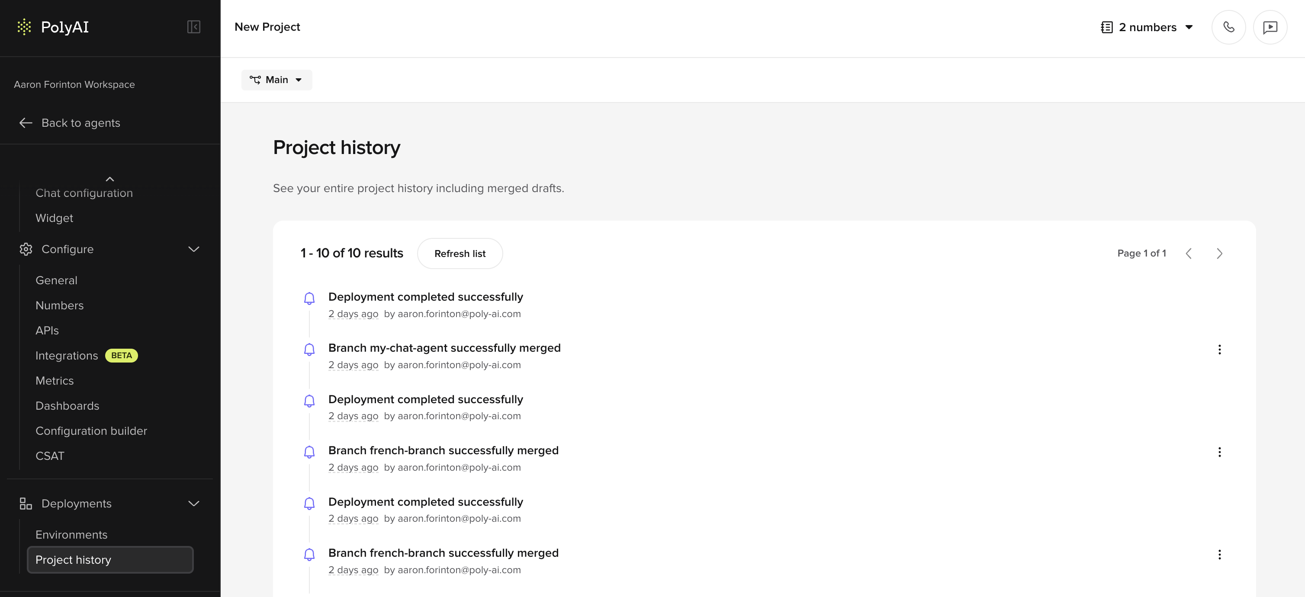Open options menu for my-chat-agent merge

[x=1220, y=350]
